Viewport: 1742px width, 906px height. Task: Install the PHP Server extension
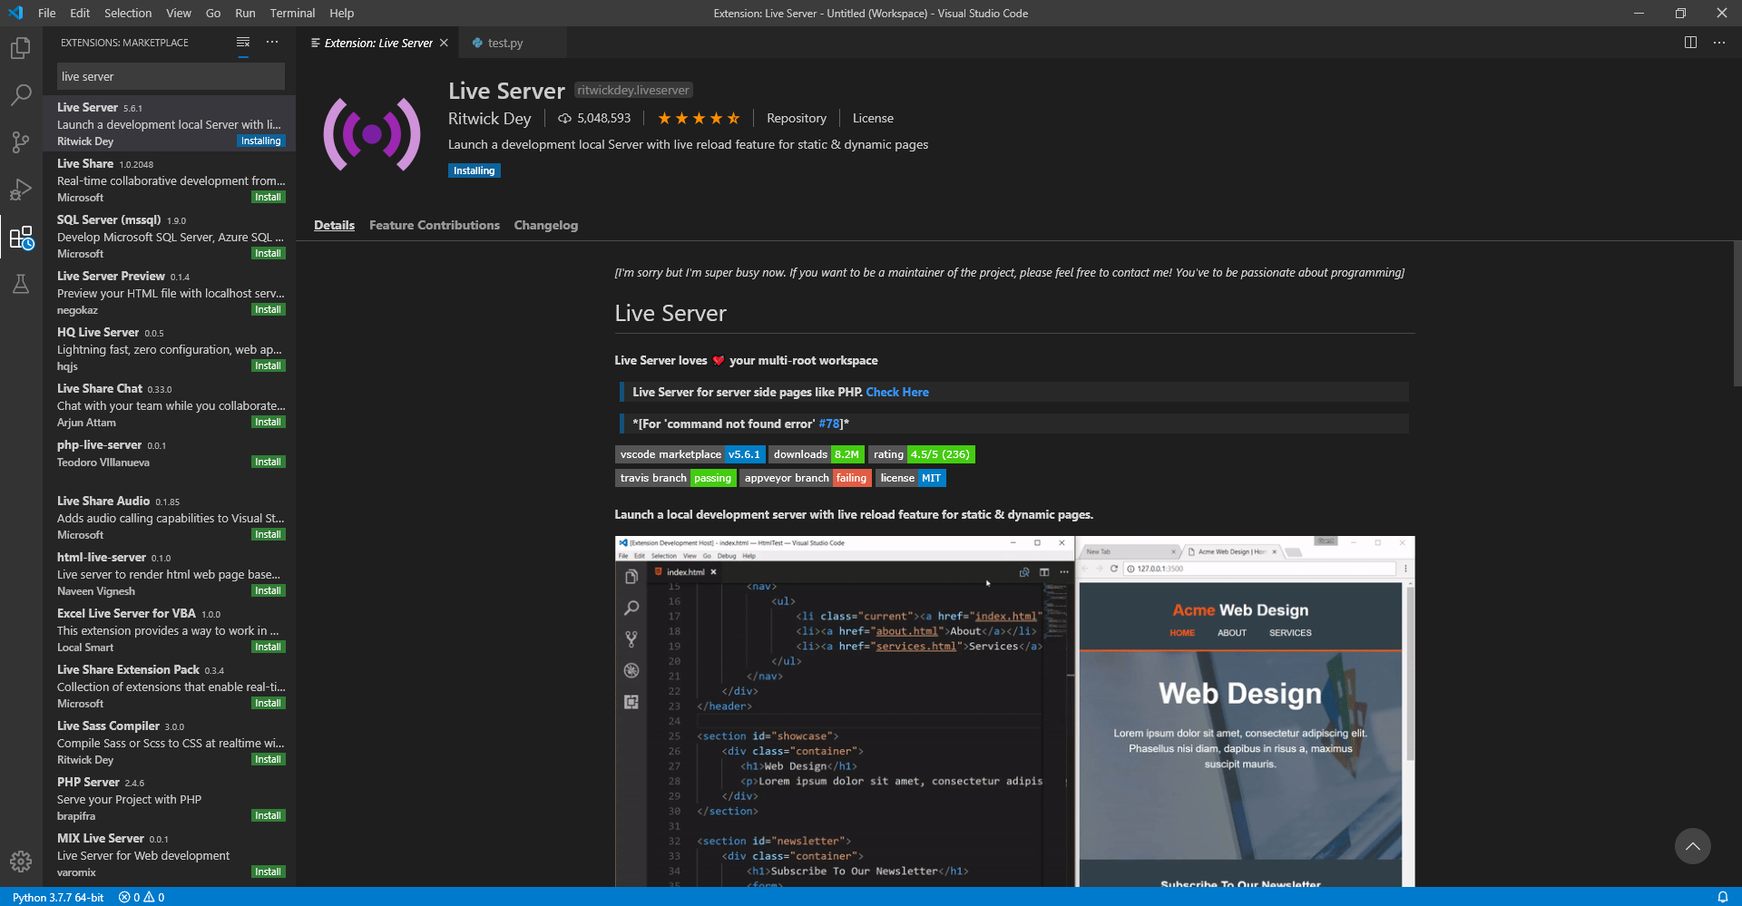(x=269, y=815)
